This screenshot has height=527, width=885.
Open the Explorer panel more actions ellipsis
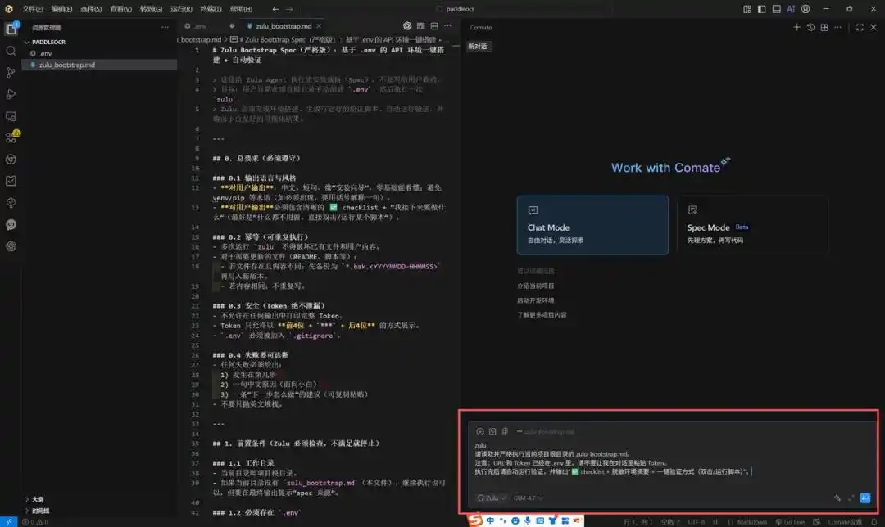coord(165,27)
